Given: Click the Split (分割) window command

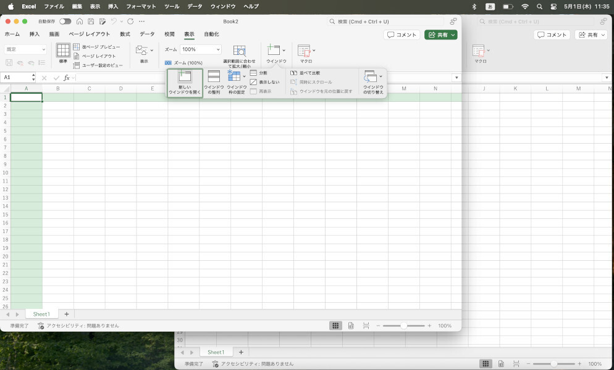Looking at the screenshot, I should pos(259,73).
